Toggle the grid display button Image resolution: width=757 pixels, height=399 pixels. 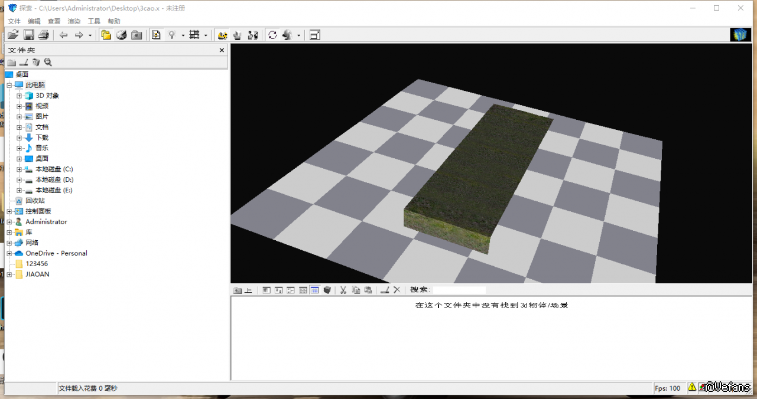tap(194, 35)
